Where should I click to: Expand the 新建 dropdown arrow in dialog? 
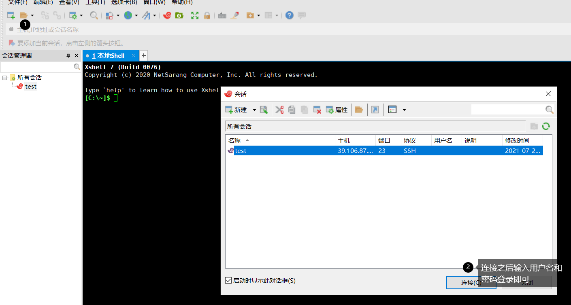click(x=254, y=110)
